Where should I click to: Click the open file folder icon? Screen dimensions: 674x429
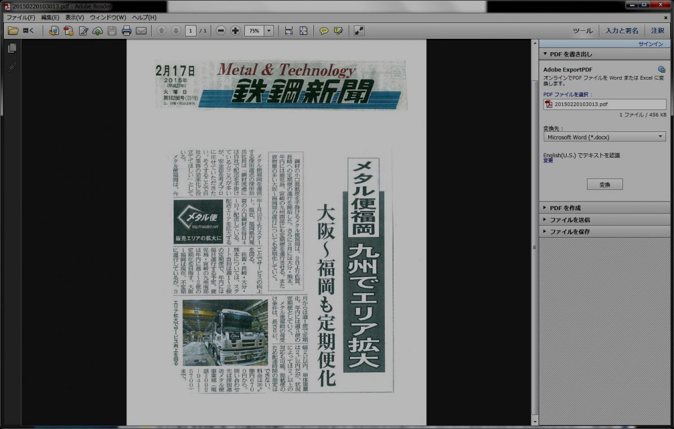pyautogui.click(x=13, y=31)
